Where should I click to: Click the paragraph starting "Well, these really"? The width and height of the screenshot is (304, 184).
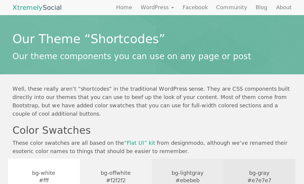[x=151, y=101]
